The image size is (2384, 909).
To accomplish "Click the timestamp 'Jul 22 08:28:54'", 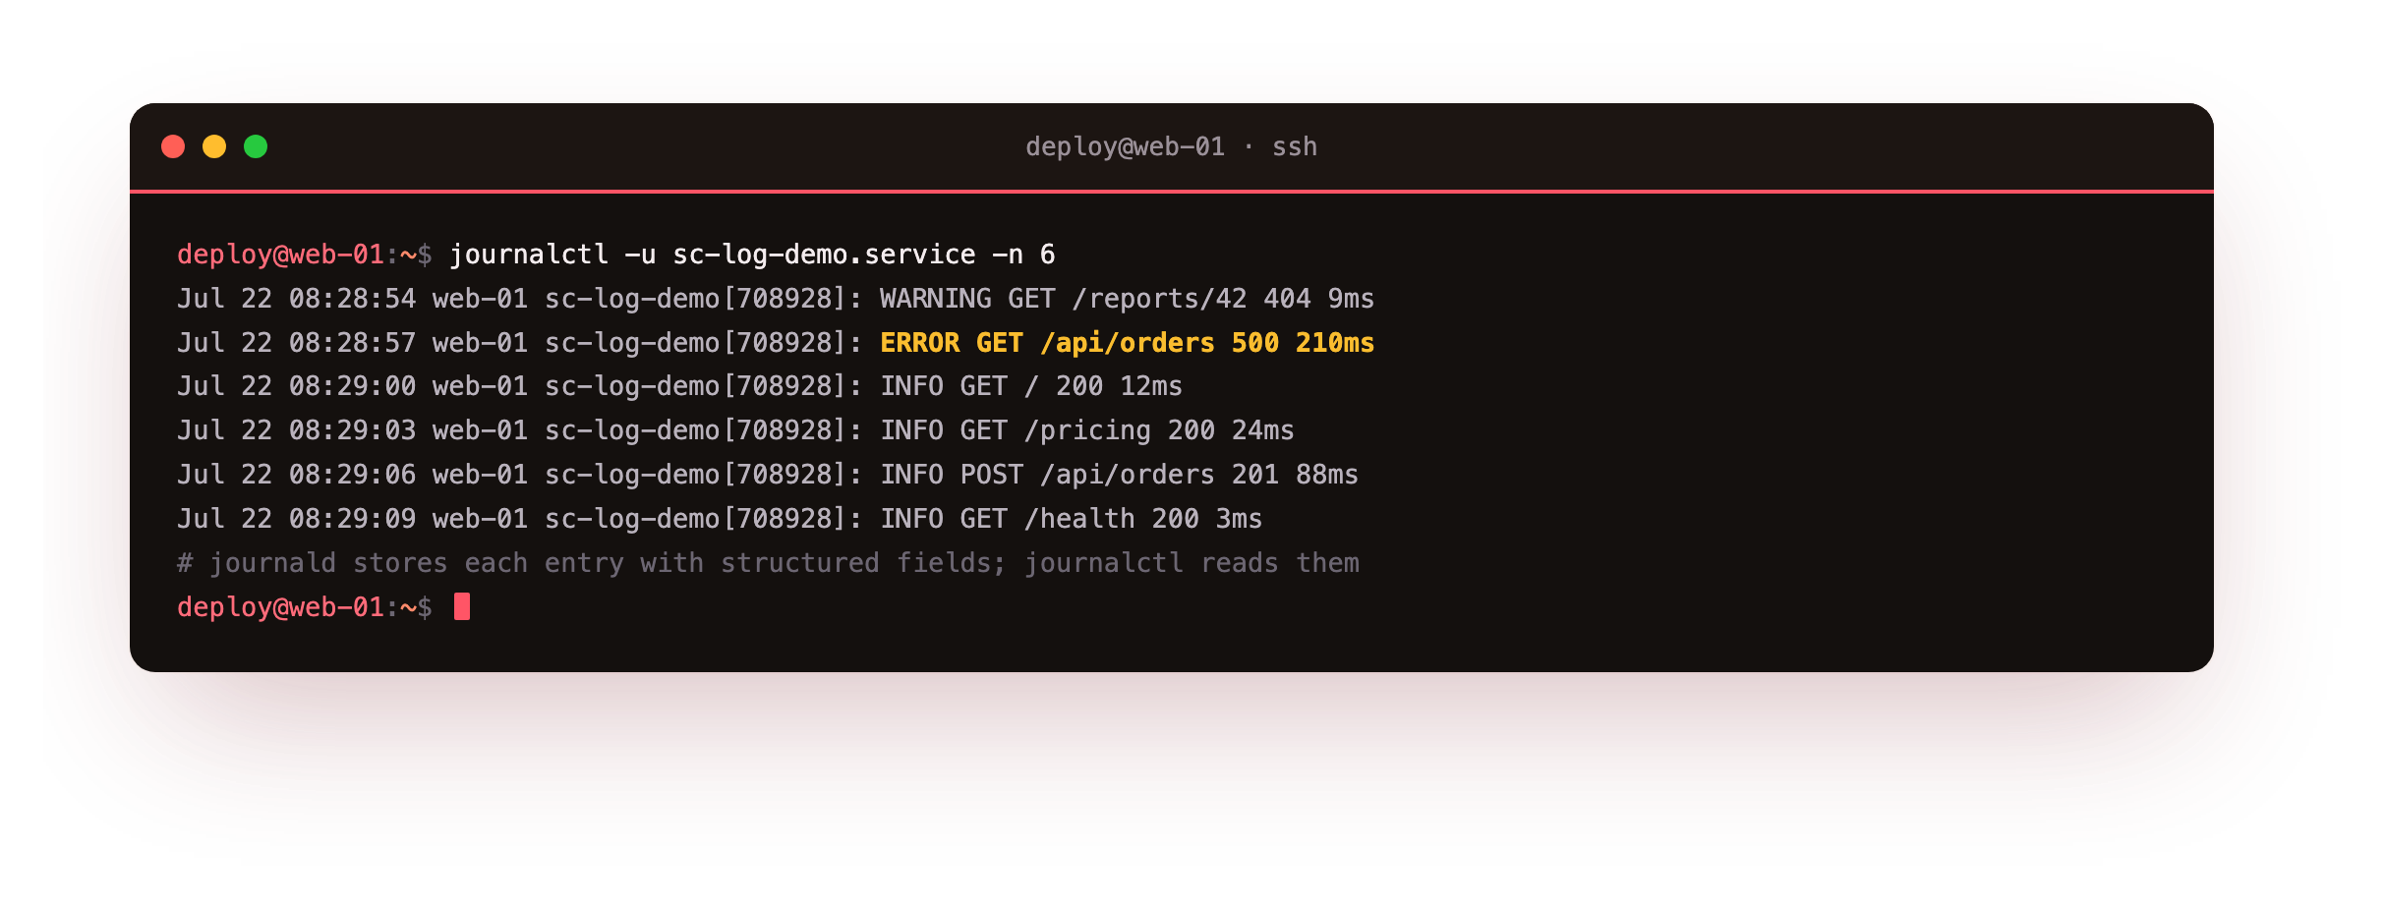I will 296,299.
